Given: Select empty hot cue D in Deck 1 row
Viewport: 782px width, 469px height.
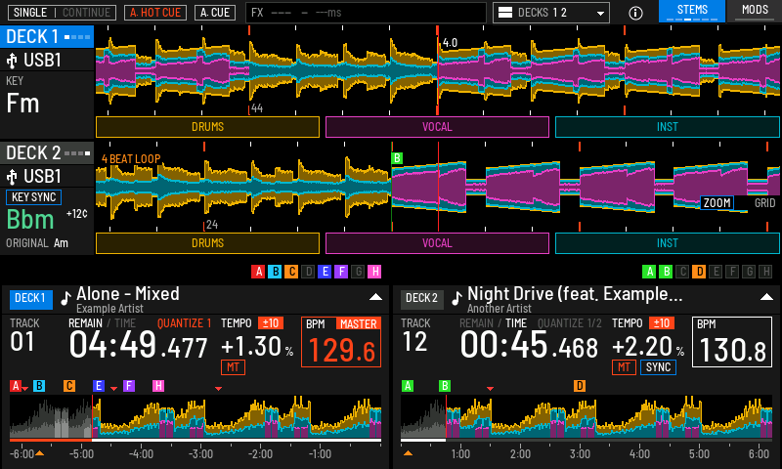Looking at the screenshot, I should (308, 272).
